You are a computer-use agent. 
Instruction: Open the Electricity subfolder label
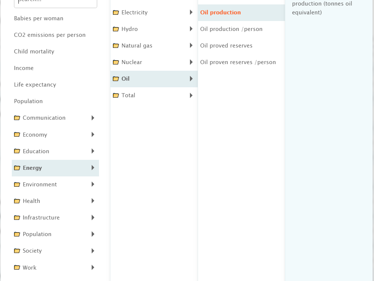[x=134, y=13]
